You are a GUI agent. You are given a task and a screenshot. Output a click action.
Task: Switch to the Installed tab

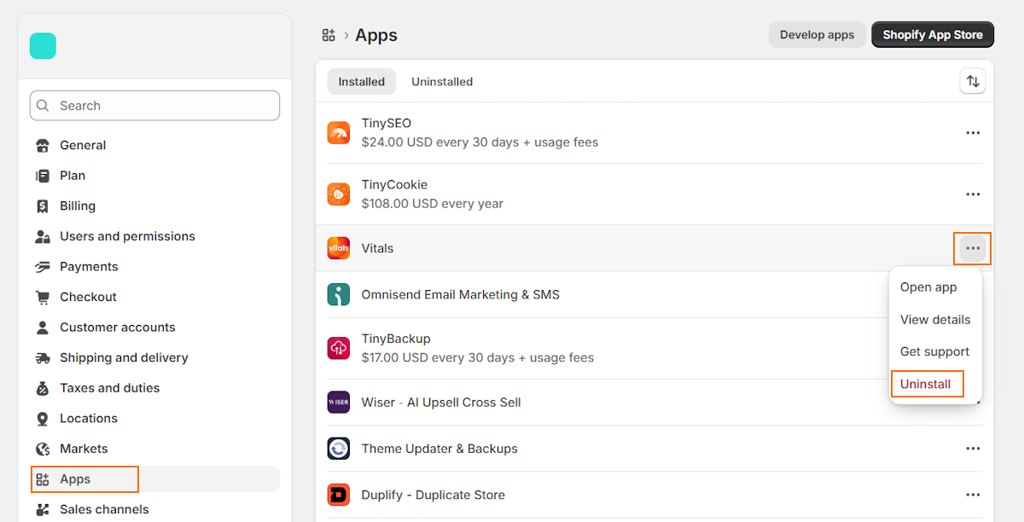[361, 81]
